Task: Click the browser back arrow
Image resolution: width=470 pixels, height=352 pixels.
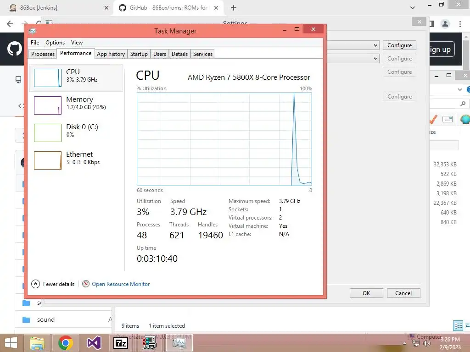Action: click(10, 24)
